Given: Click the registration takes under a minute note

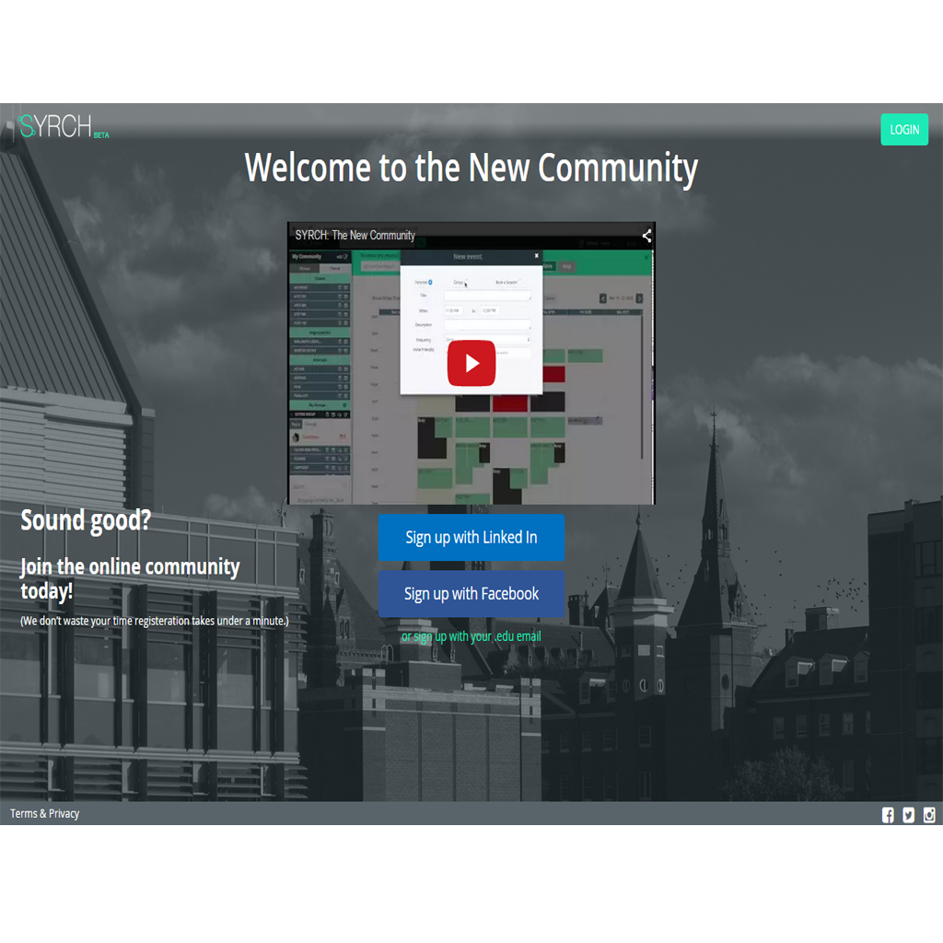Looking at the screenshot, I should [x=155, y=621].
